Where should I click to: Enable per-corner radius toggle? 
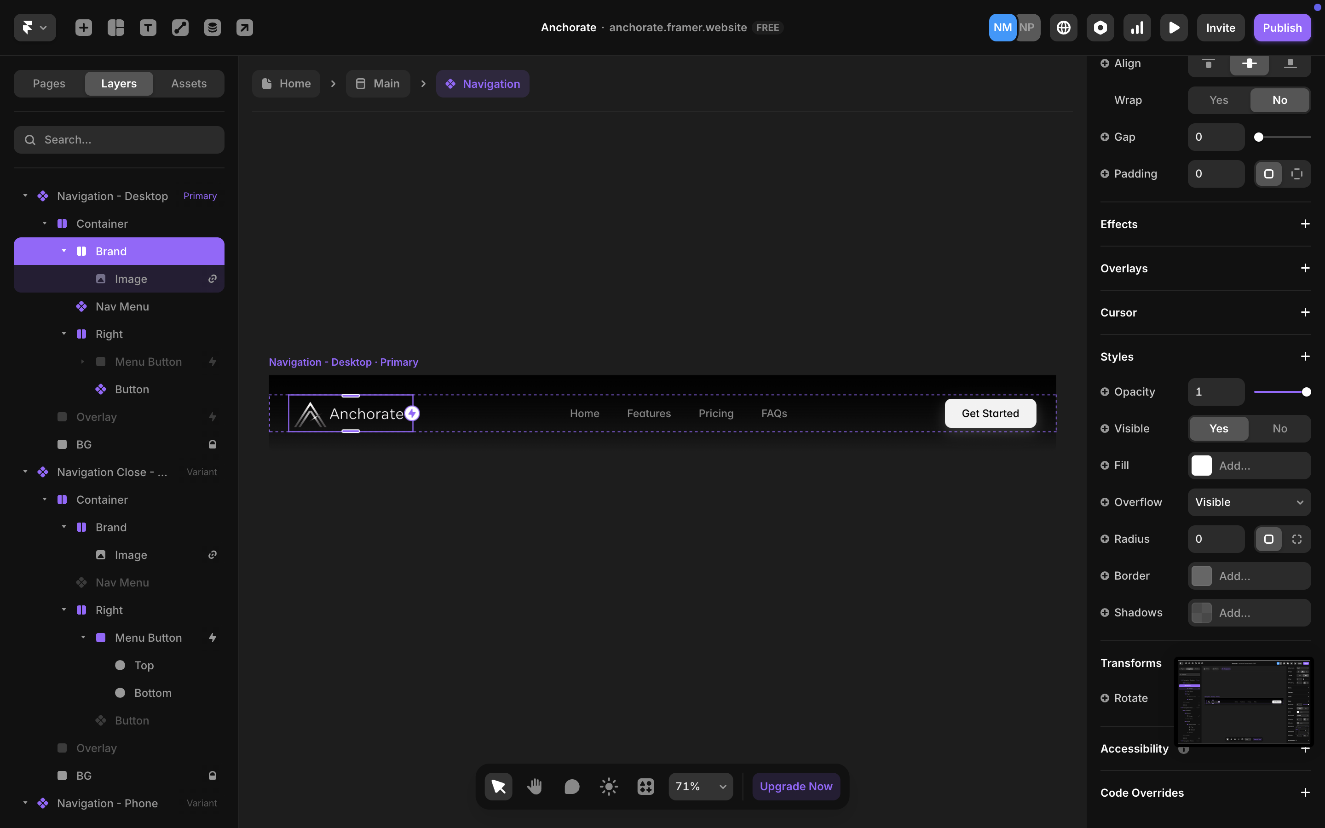pyautogui.click(x=1296, y=539)
